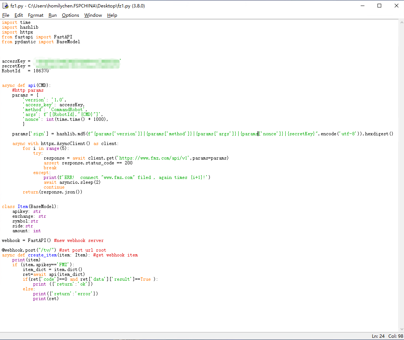This screenshot has width=404, height=340.
Task: Click the 'access_key': accessKey entry
Action: (x=54, y=105)
